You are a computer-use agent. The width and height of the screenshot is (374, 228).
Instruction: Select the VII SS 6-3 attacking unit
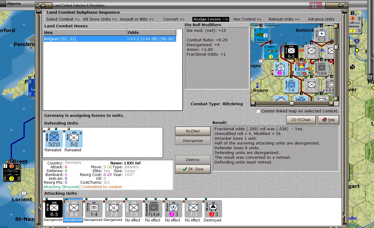tap(54, 208)
